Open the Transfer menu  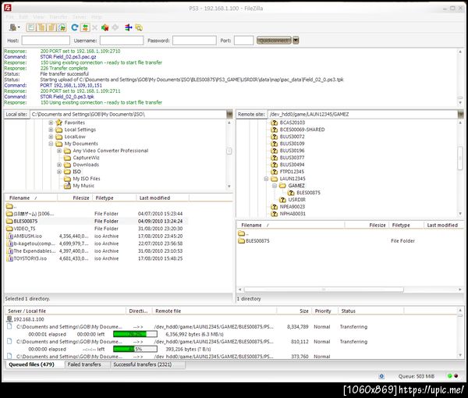pyautogui.click(x=58, y=17)
